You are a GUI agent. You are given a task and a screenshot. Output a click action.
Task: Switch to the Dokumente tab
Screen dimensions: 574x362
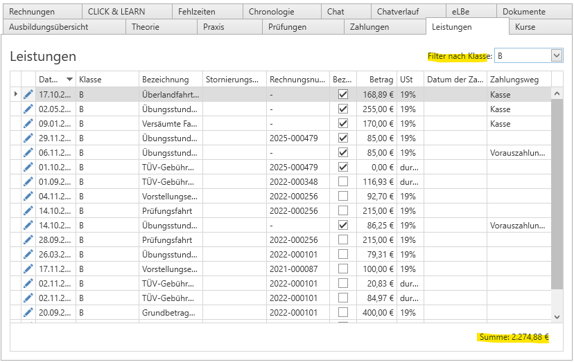[x=534, y=12]
